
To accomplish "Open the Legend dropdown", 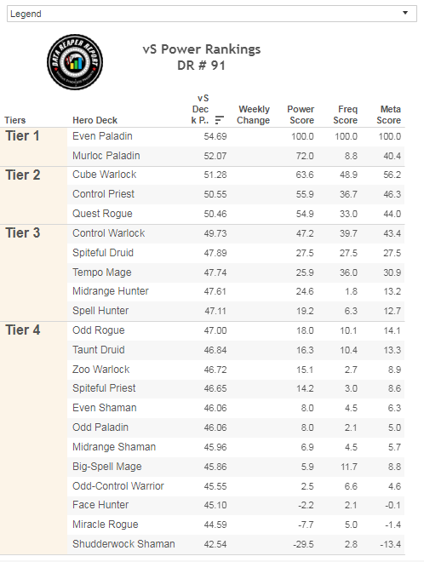I will tap(211, 14).
